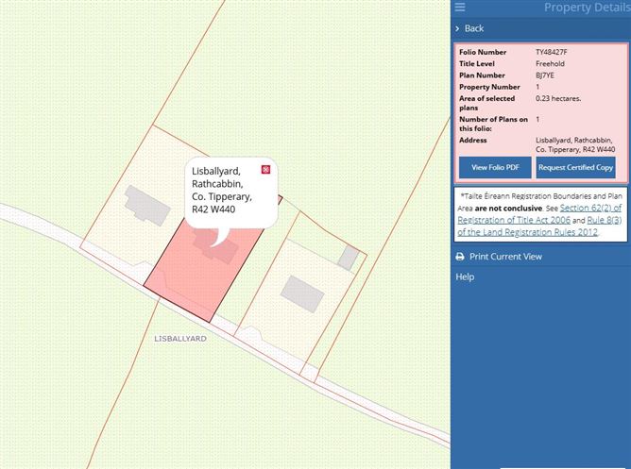Click the large grey building in right parcel
Screen dimensions: 631x469
(302, 294)
